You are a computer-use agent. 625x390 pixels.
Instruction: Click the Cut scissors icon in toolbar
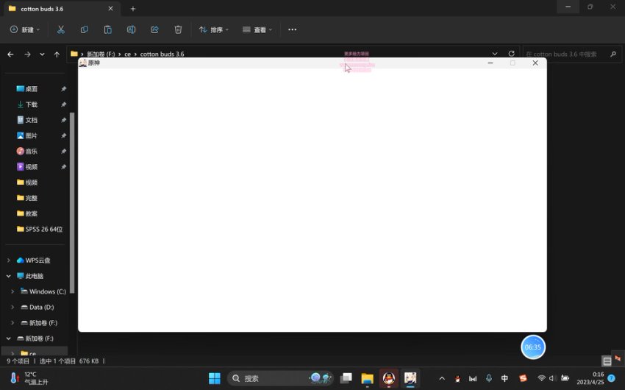(x=61, y=29)
